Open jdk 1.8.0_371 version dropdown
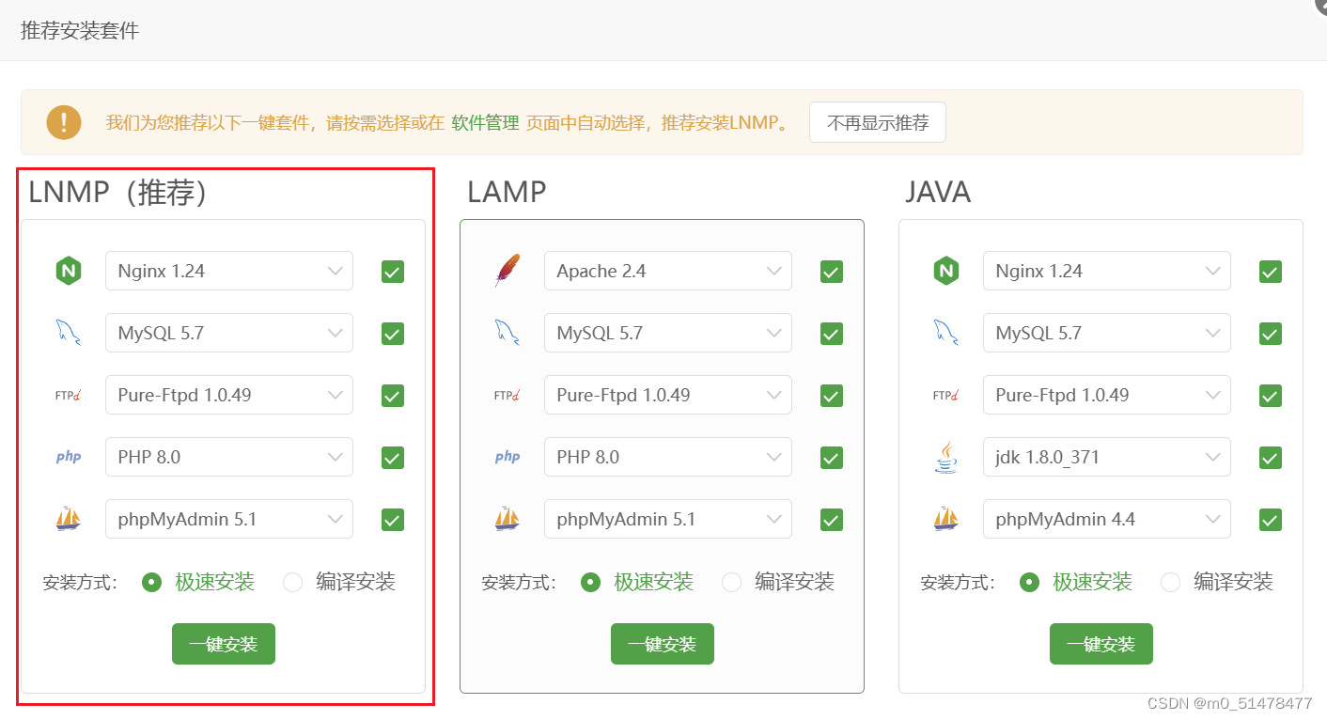Viewport: 1327px width, 720px height. pyautogui.click(x=1107, y=457)
